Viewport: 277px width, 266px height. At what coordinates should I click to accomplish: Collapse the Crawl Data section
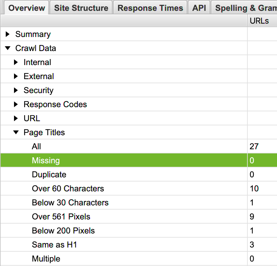coord(8,48)
